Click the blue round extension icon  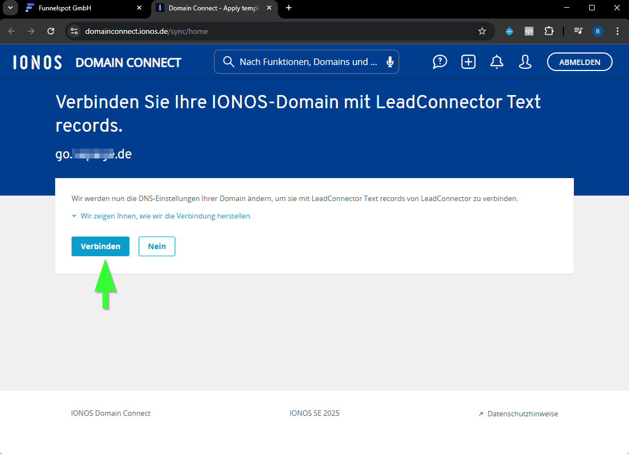coord(509,31)
